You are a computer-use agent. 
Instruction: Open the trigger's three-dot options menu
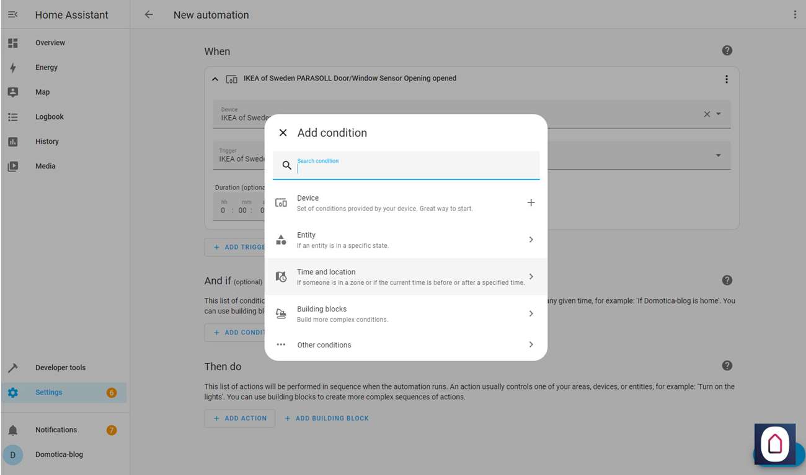click(727, 79)
